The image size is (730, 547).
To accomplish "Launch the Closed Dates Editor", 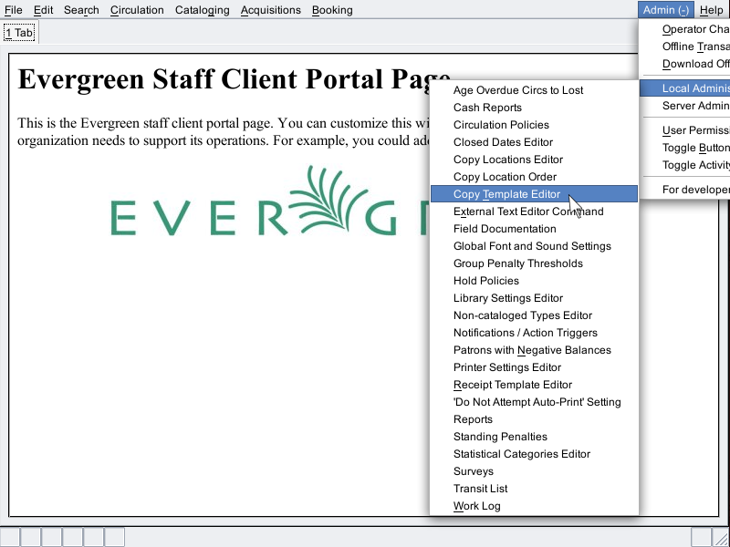I will coord(534,142).
